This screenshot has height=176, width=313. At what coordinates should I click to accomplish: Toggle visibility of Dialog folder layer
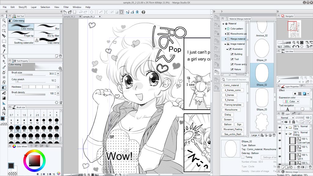point(279,134)
